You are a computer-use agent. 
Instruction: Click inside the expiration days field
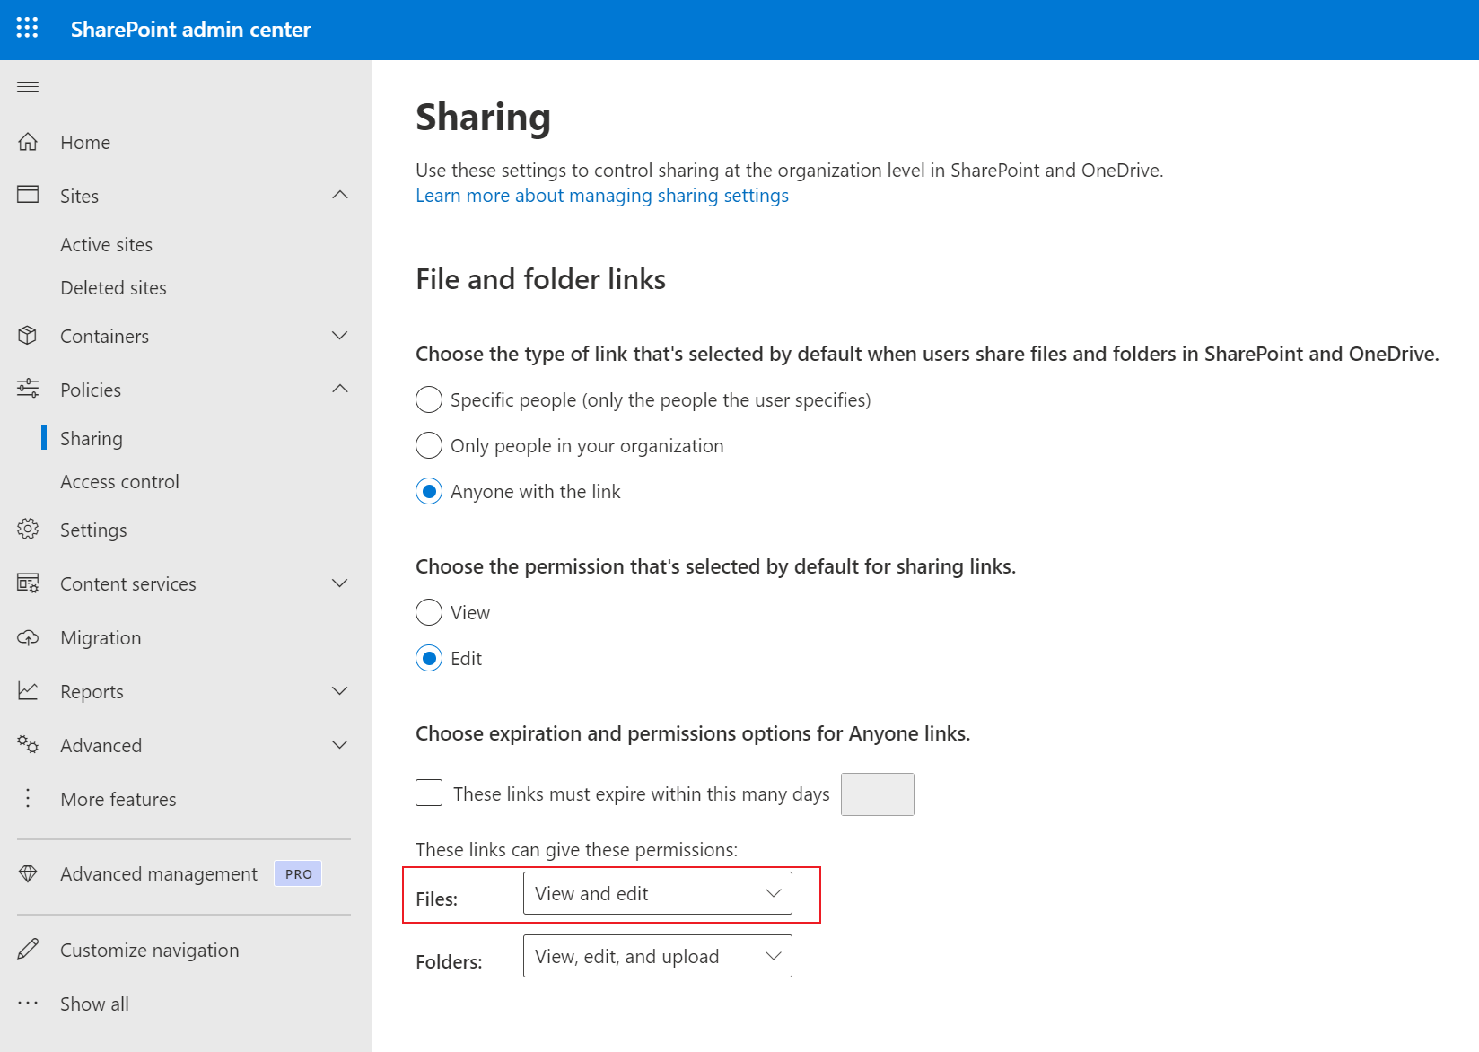click(877, 793)
